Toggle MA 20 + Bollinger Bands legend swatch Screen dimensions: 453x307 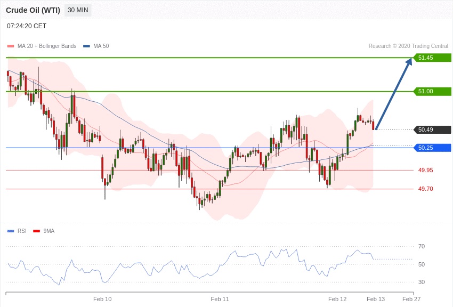click(11, 46)
